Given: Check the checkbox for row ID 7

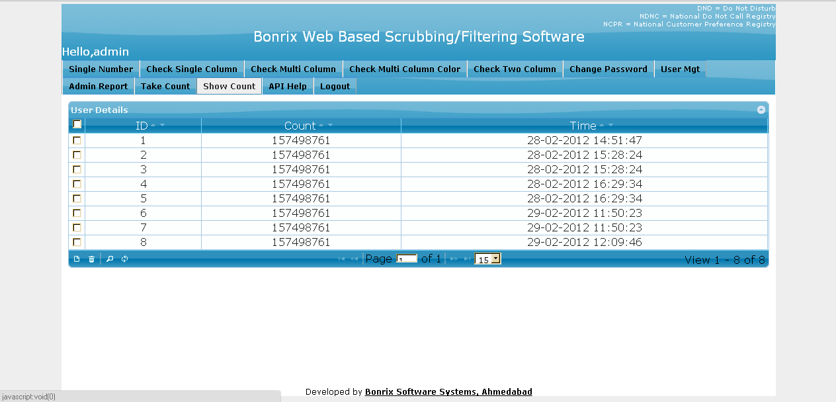Looking at the screenshot, I should (x=77, y=227).
